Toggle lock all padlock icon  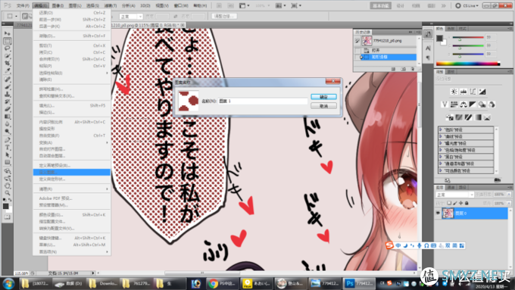point(467,203)
